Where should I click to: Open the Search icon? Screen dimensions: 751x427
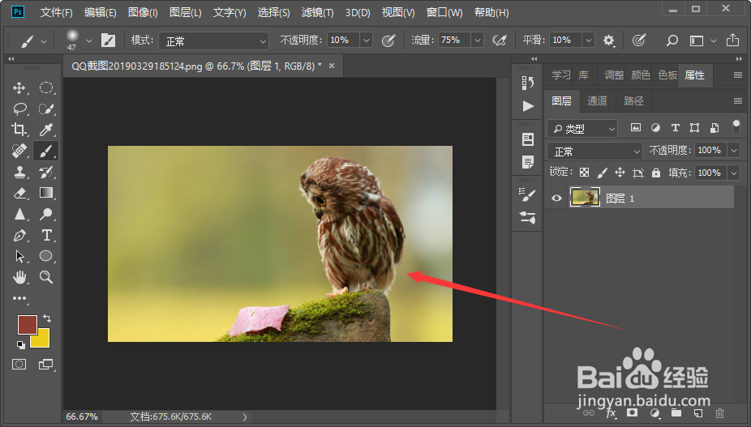tap(672, 41)
